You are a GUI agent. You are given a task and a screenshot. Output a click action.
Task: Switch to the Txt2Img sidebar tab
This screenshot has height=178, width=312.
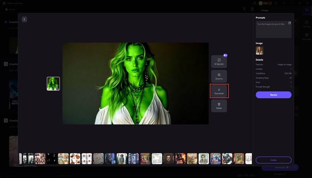pos(306,24)
